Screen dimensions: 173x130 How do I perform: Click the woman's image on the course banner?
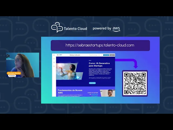click(x=69, y=71)
